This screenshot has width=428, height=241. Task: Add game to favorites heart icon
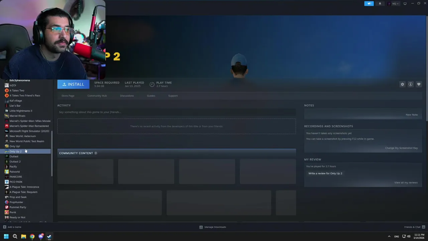point(419,84)
